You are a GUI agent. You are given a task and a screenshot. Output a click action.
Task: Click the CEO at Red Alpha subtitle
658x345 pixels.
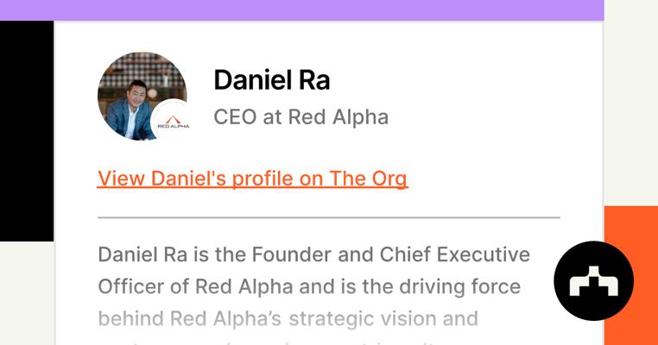click(301, 116)
